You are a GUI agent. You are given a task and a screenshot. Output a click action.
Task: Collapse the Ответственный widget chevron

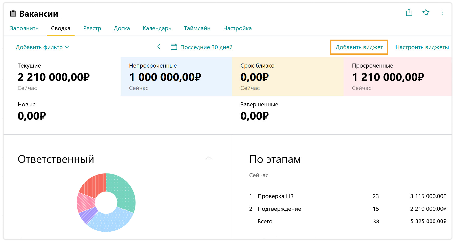pos(209,158)
